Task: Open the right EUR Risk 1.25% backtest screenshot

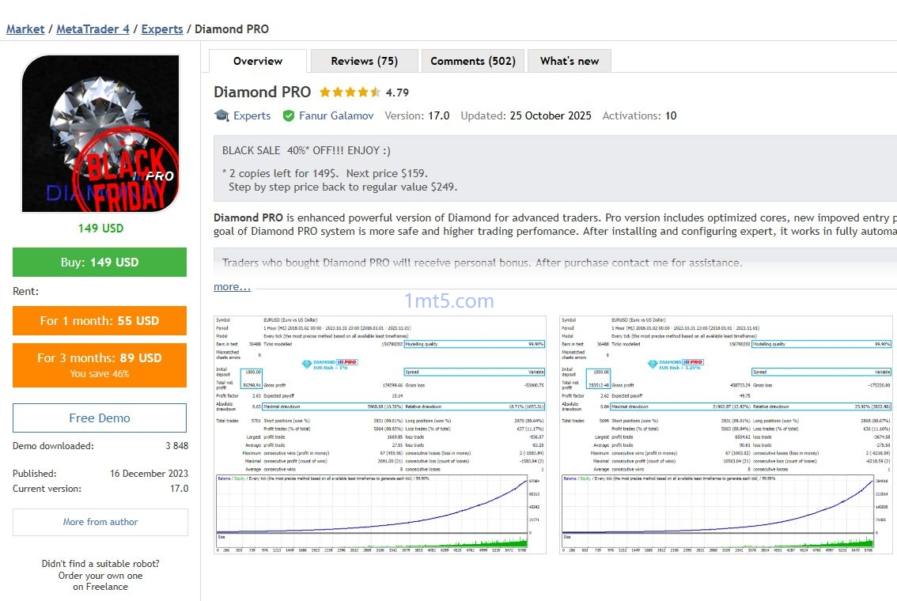Action: tap(726, 434)
